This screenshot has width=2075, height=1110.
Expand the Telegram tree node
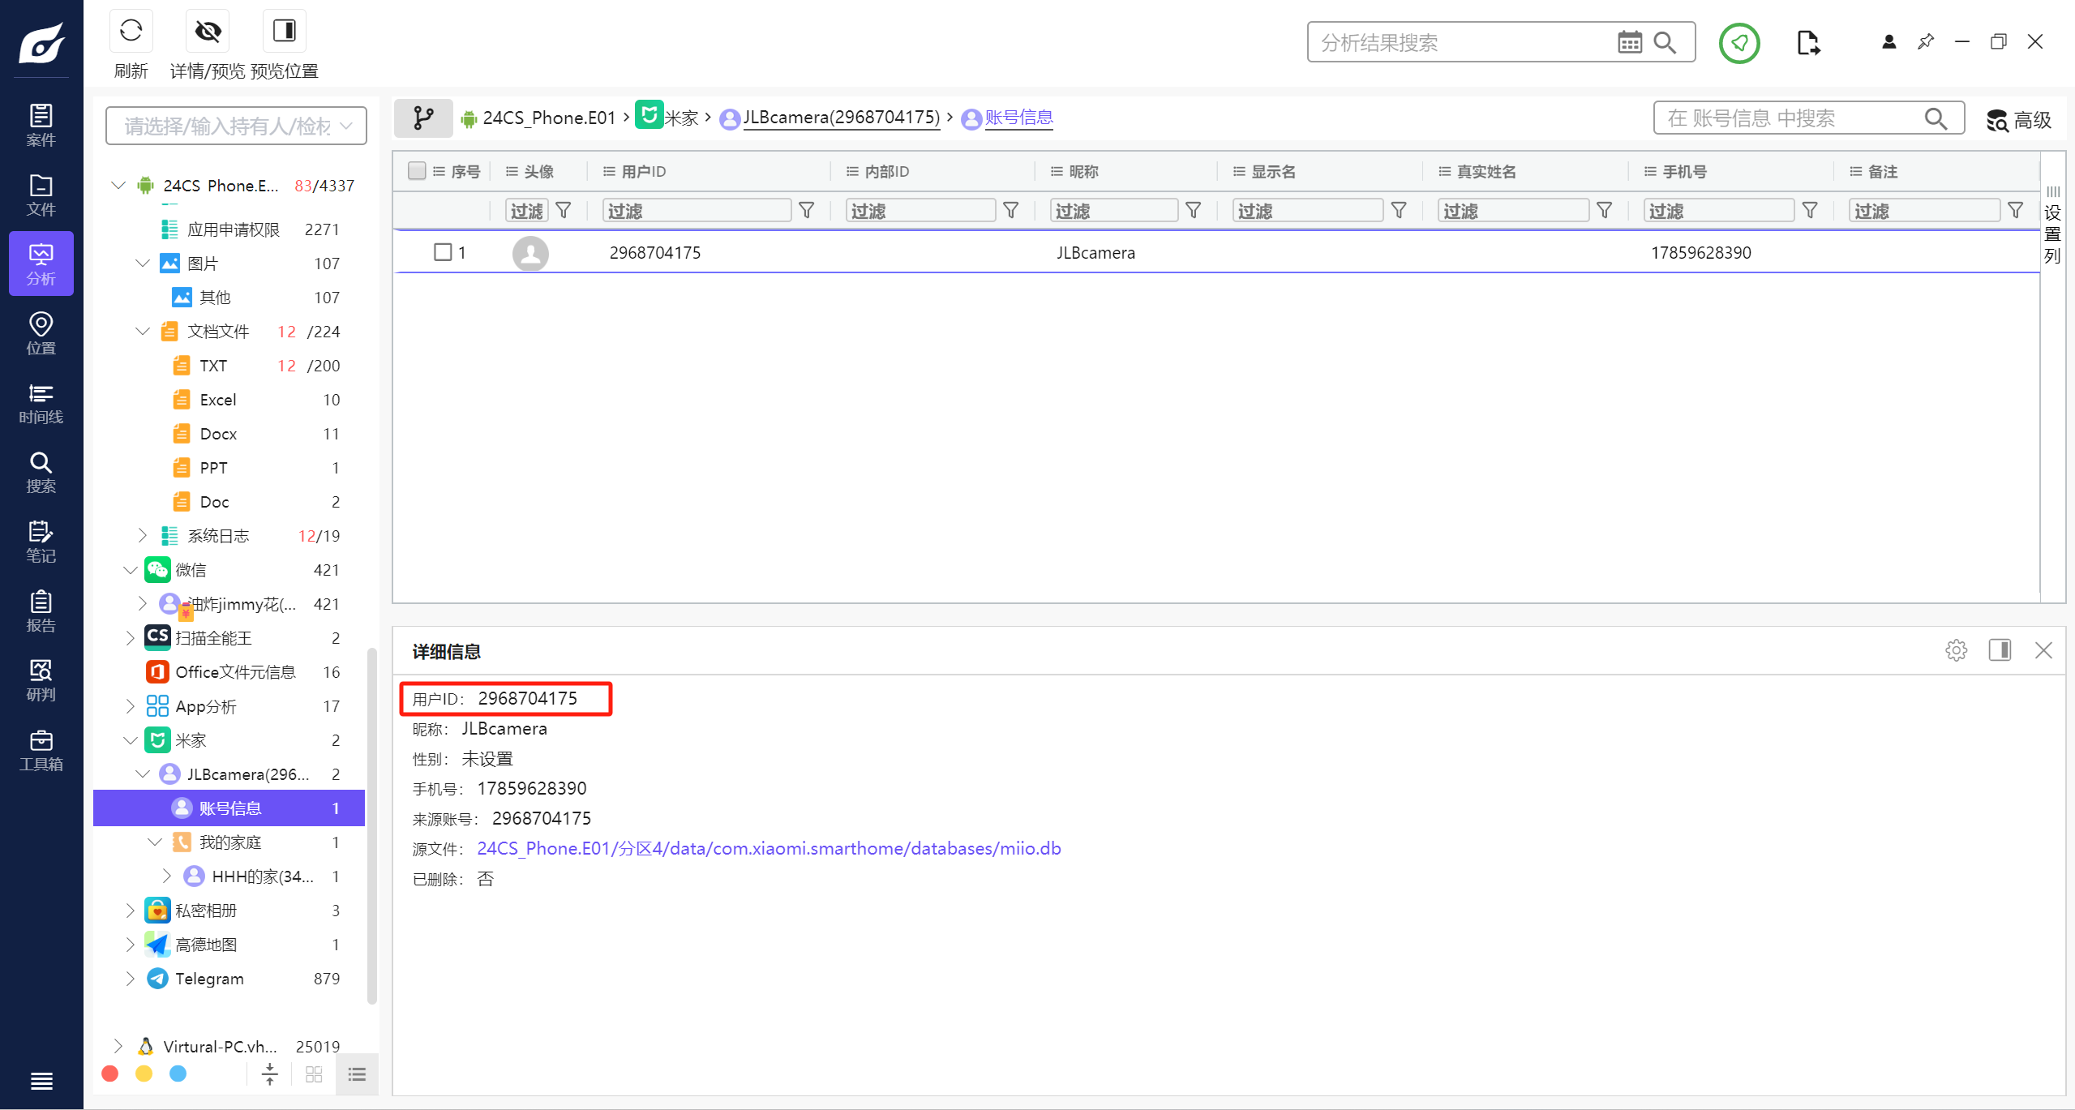131,979
